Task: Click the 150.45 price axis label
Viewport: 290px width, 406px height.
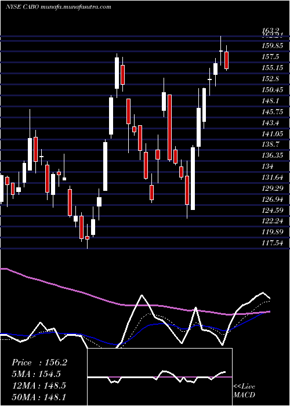Action: [x=273, y=90]
